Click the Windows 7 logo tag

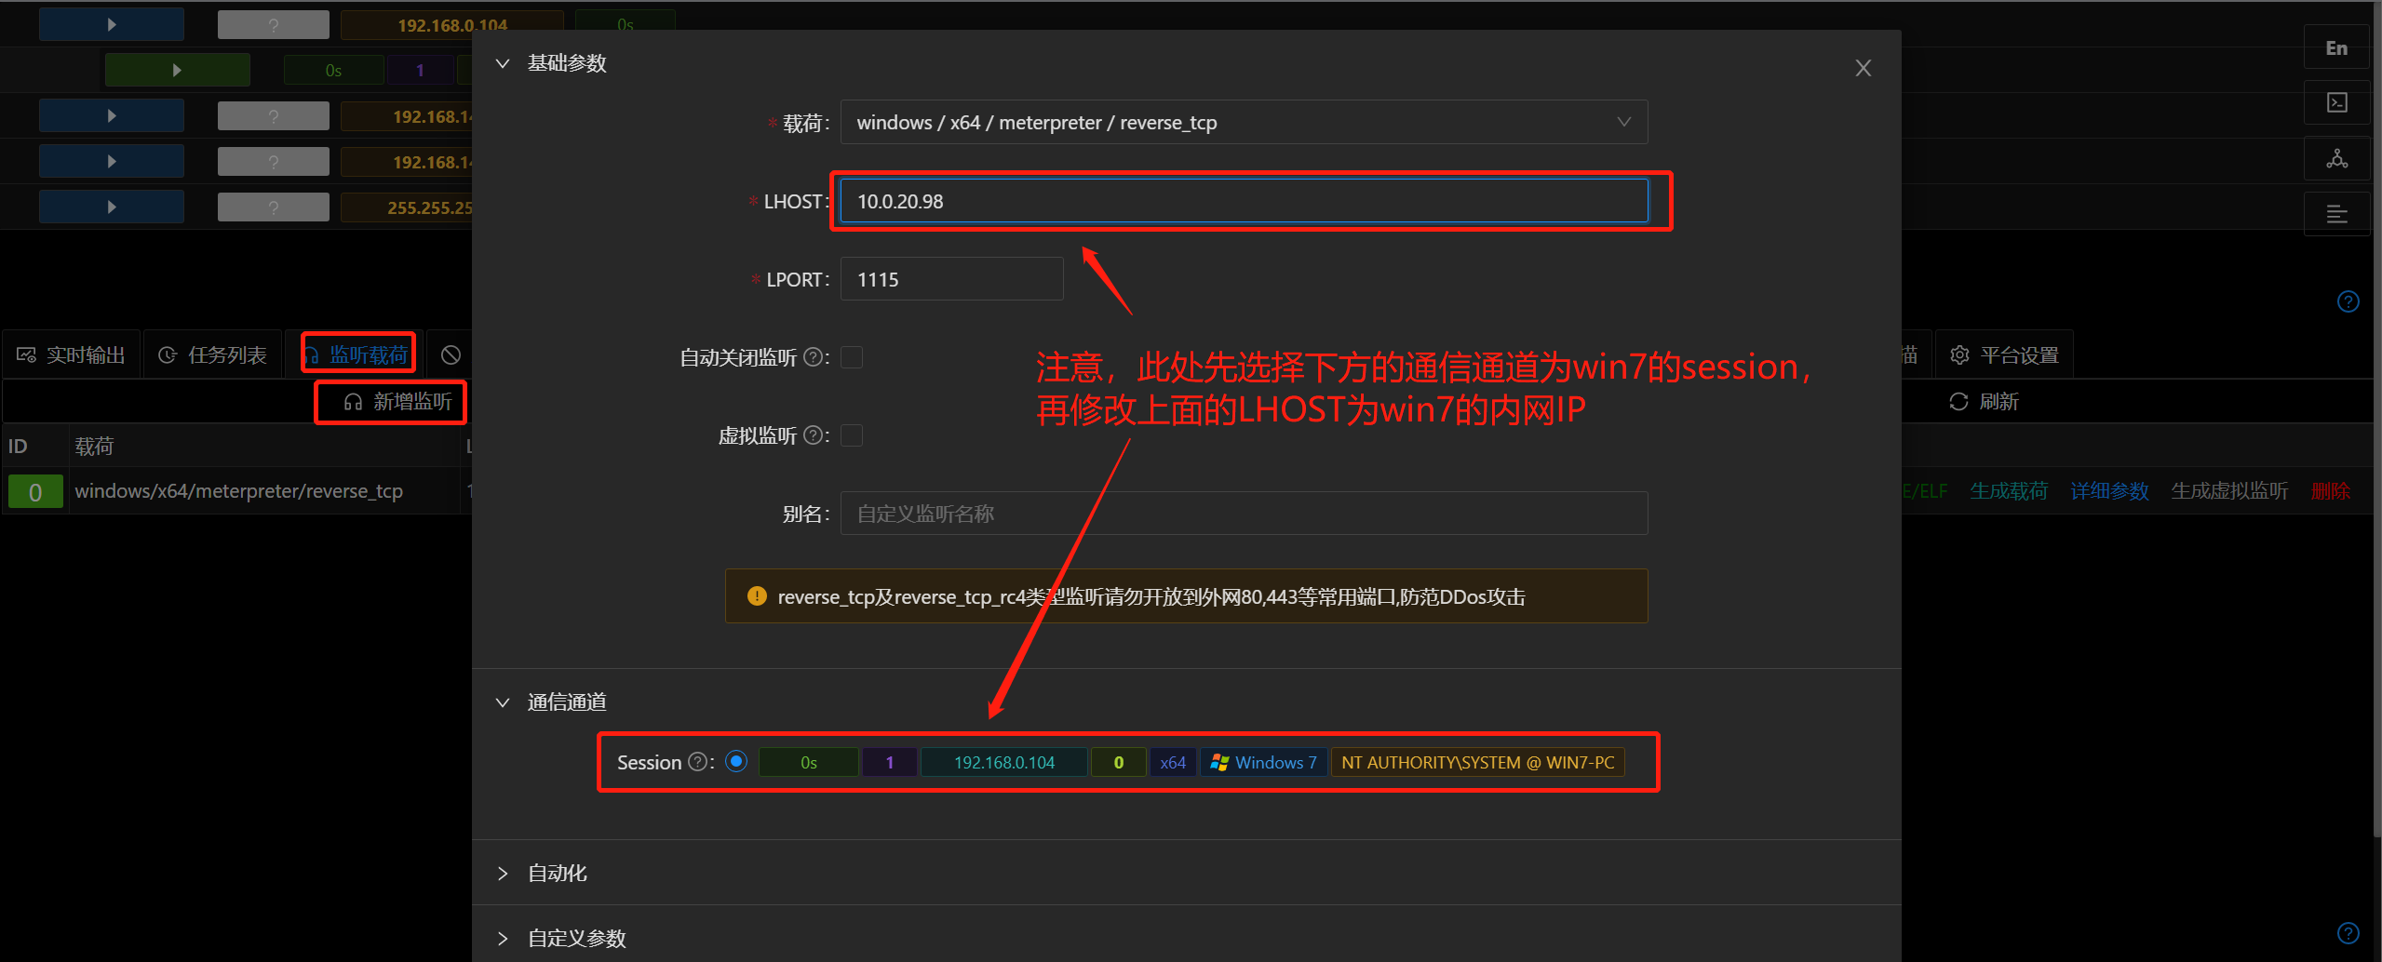(x=1264, y=762)
